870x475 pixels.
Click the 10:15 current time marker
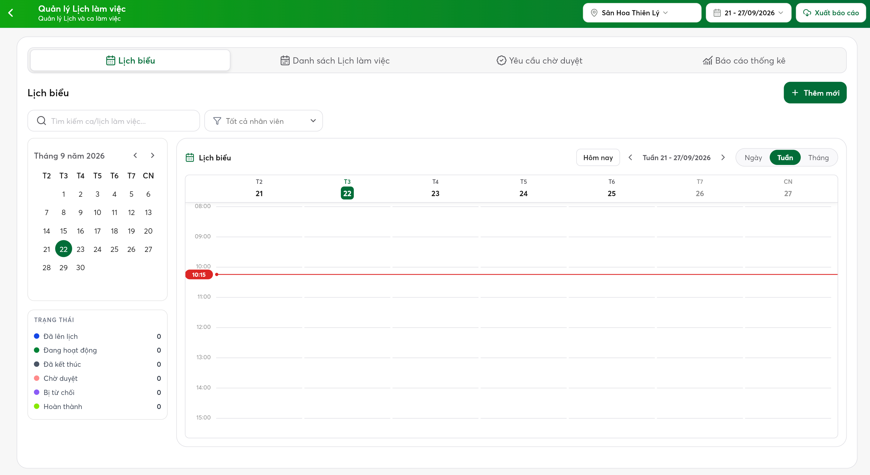199,274
